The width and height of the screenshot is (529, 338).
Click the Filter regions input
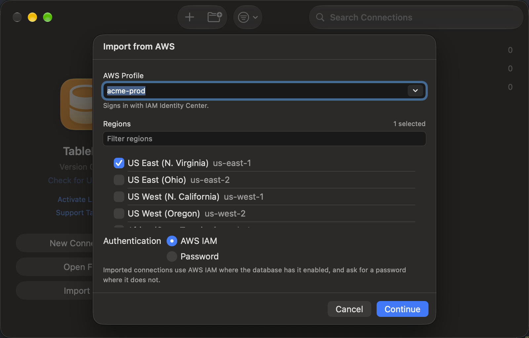point(264,139)
